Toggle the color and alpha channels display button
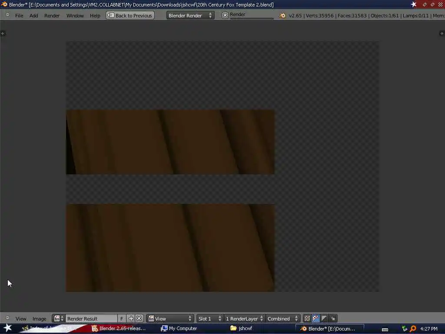 pos(315,318)
